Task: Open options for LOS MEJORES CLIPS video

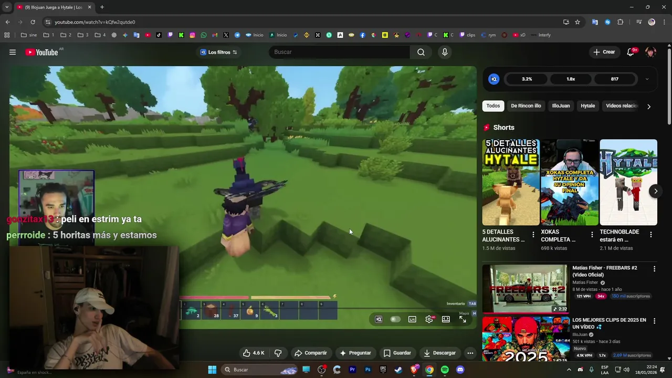Action: (x=654, y=321)
